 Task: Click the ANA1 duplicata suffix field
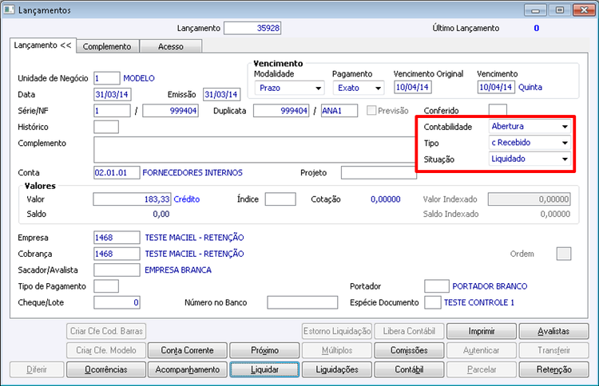(x=339, y=111)
